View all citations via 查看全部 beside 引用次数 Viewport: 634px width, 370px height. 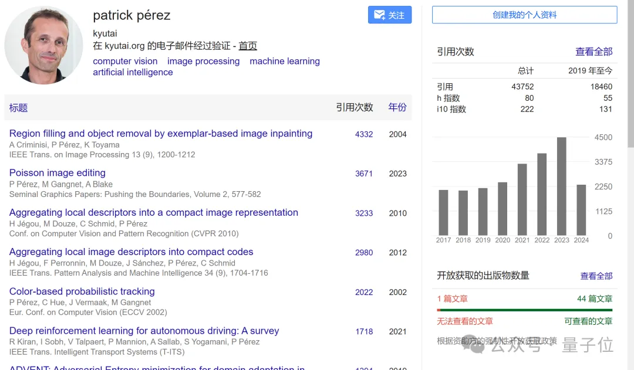click(x=593, y=52)
